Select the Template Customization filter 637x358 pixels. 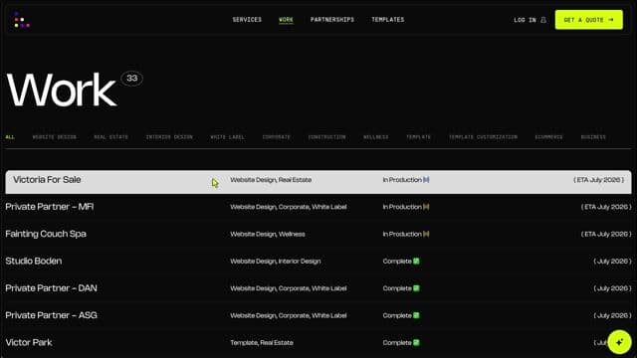[x=483, y=137]
